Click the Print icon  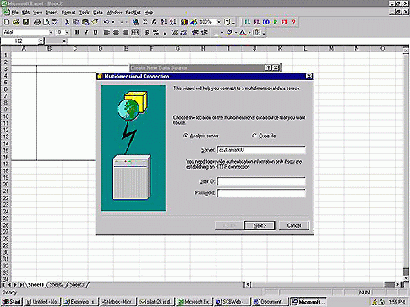click(x=37, y=22)
